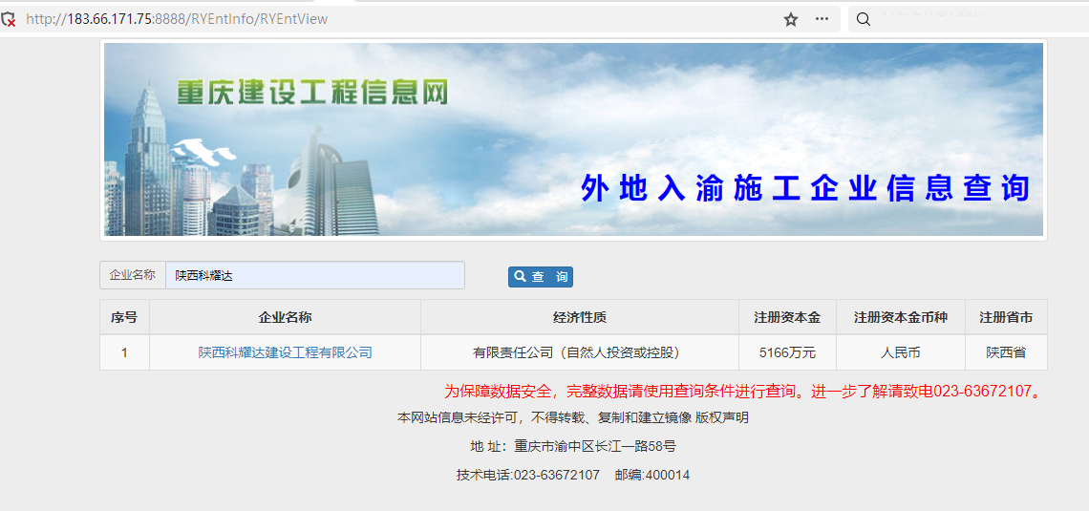The height and width of the screenshot is (511, 1089).
Task: Click the 经济性质 column header
Action: coord(580,317)
